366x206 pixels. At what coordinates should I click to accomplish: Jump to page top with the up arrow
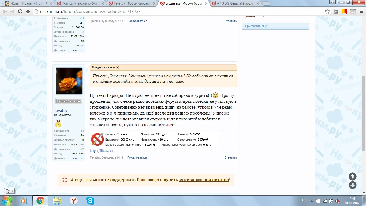coord(352,176)
